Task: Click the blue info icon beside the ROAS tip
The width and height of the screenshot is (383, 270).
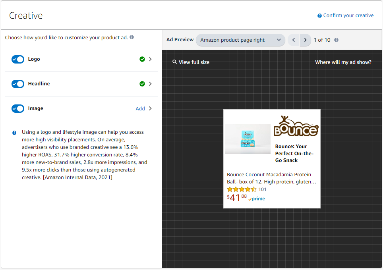Action: coord(14,133)
